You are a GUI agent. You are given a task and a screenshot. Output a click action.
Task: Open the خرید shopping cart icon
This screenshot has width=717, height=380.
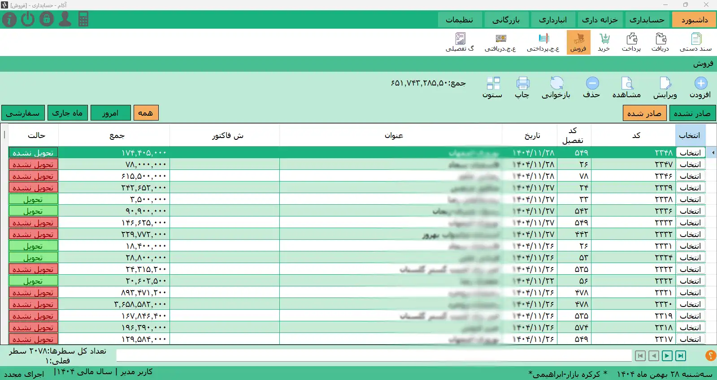(x=604, y=43)
